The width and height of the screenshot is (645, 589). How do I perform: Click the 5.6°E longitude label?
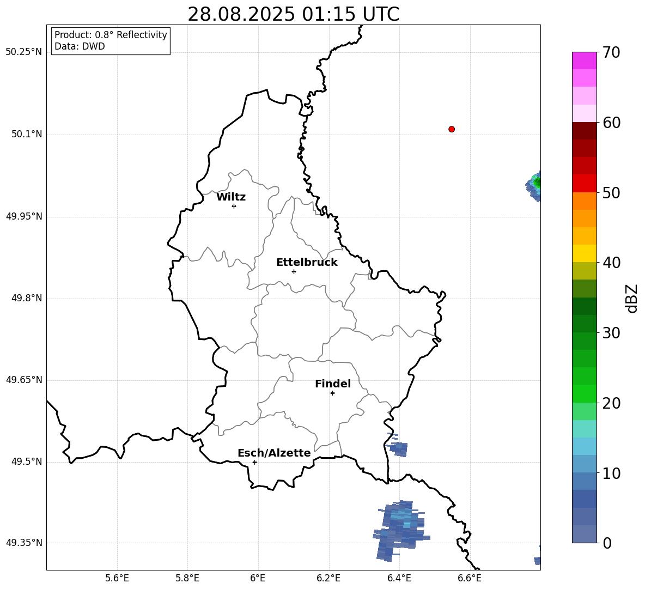pos(117,578)
